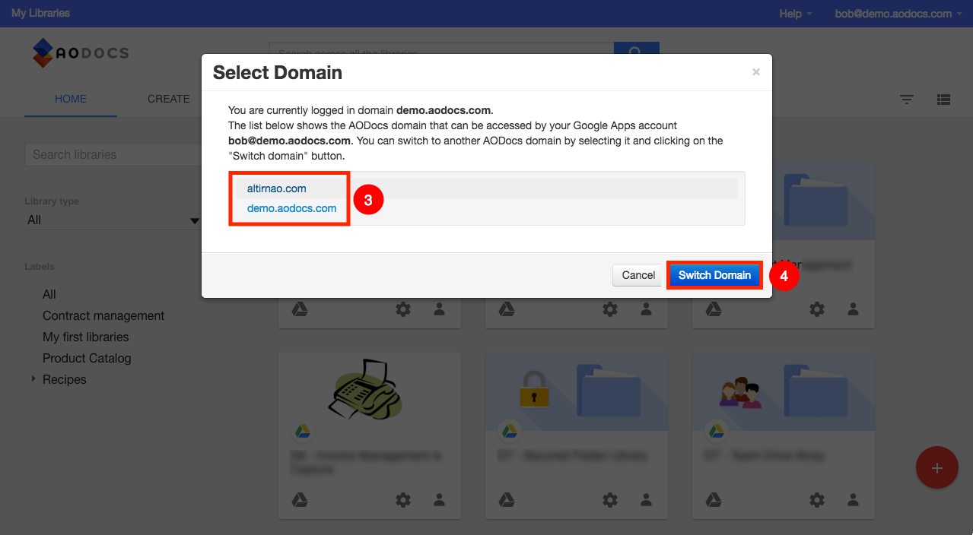Open settings gear on the people folder card
Image resolution: width=973 pixels, height=535 pixels.
tap(817, 499)
